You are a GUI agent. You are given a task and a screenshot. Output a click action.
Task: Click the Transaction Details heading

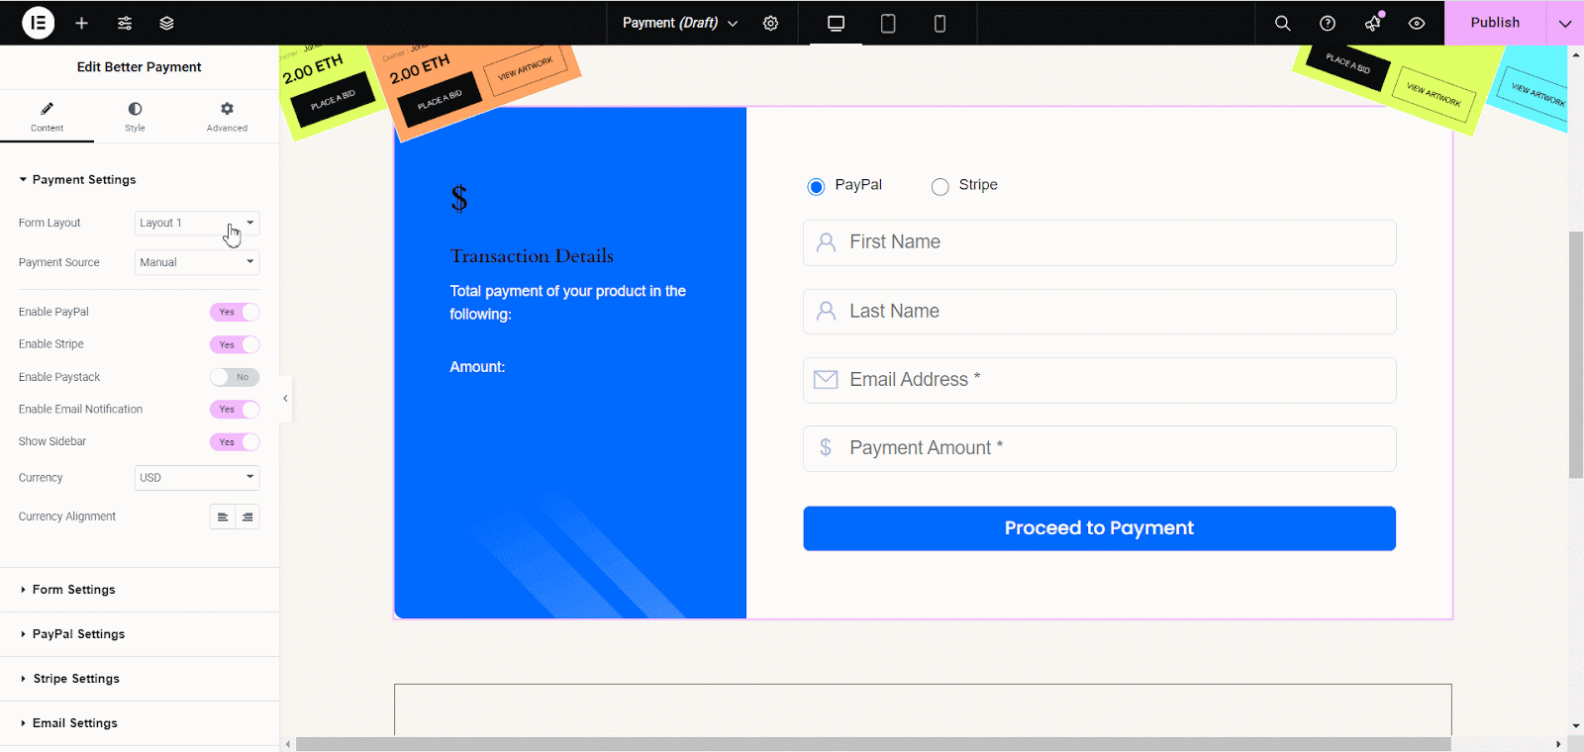[532, 256]
